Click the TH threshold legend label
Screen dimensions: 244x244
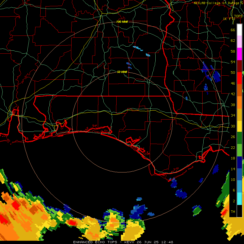[233, 212]
